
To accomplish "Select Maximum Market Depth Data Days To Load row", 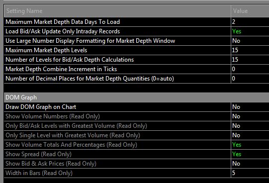I will (x=136, y=22).
